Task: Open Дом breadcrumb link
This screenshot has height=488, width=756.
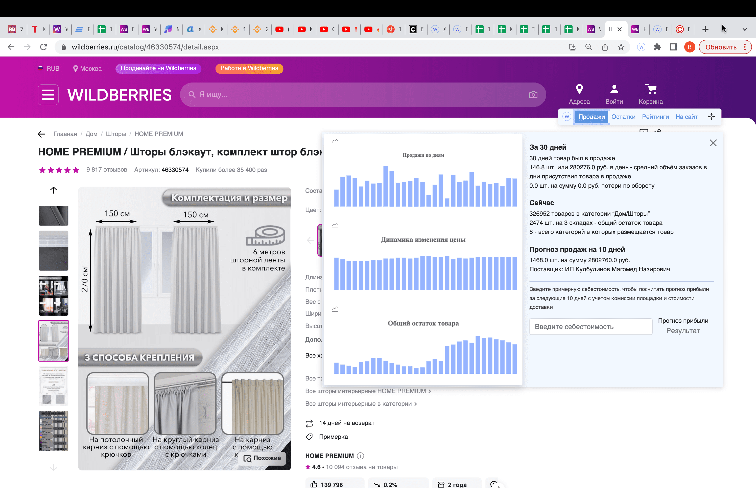Action: tap(91, 134)
